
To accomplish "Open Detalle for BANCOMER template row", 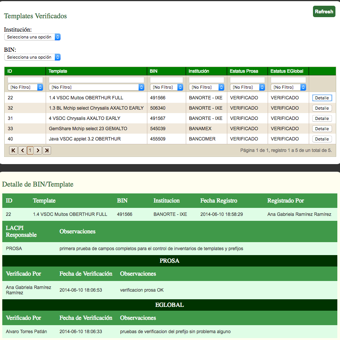I will (322, 139).
